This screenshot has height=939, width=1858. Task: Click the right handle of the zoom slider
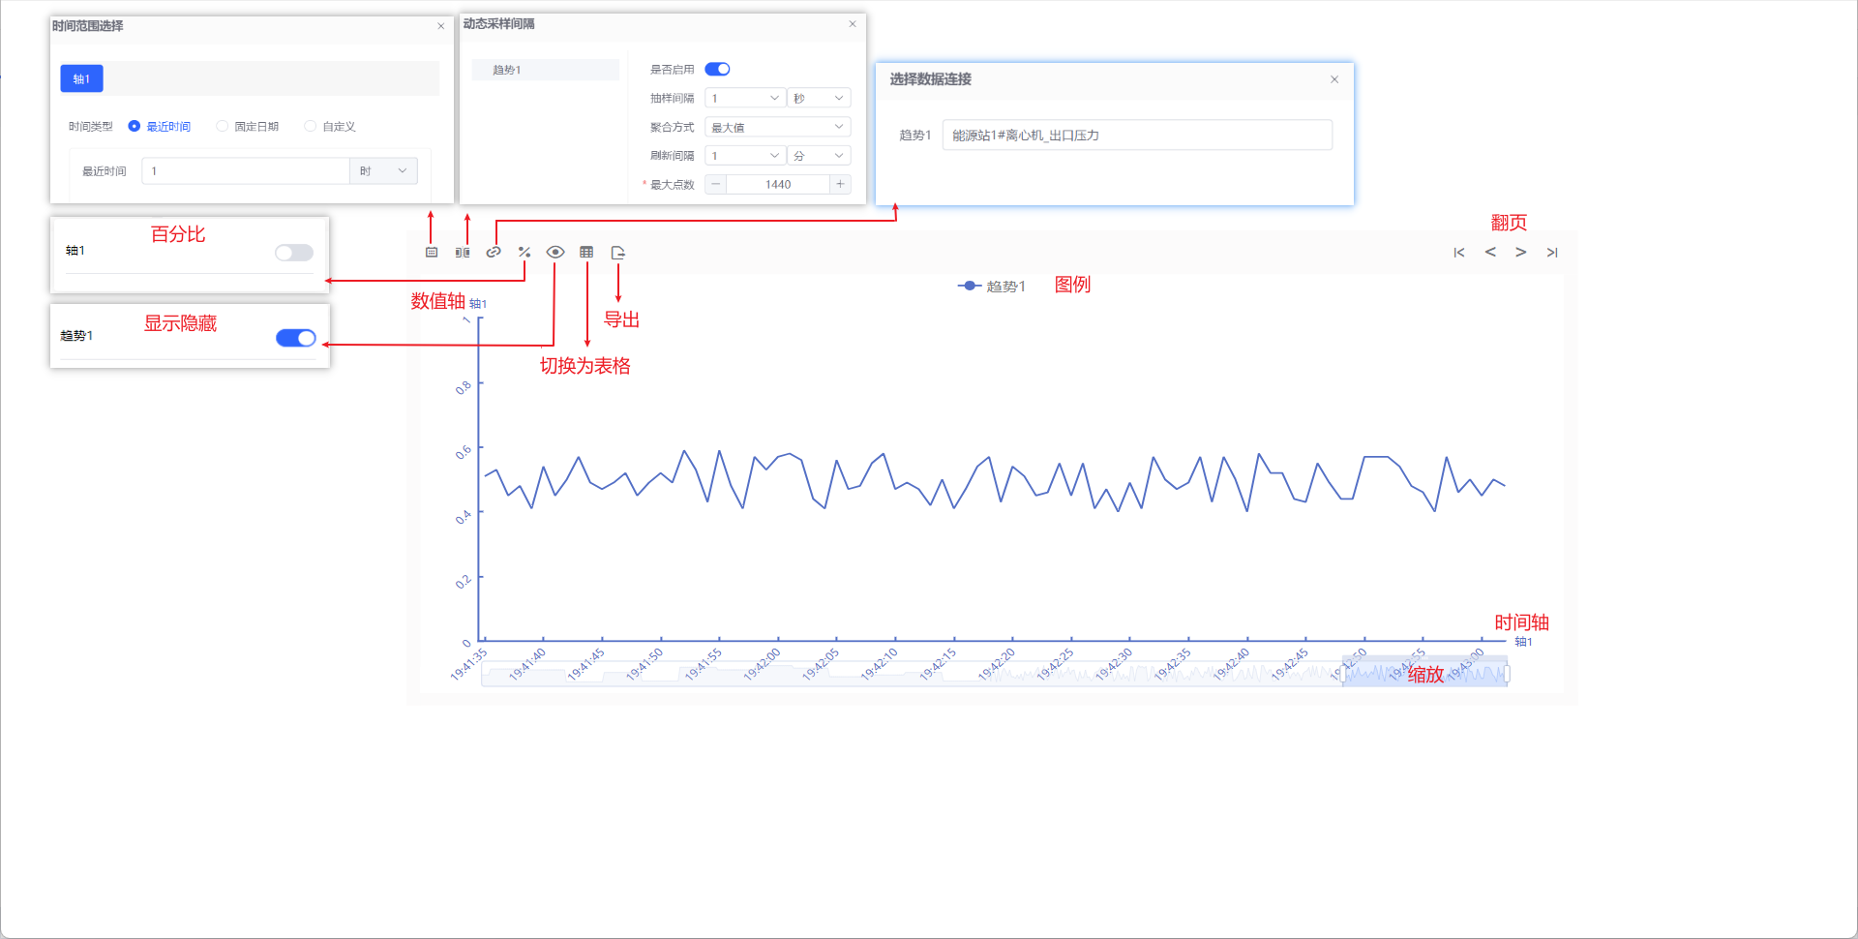tap(1507, 674)
